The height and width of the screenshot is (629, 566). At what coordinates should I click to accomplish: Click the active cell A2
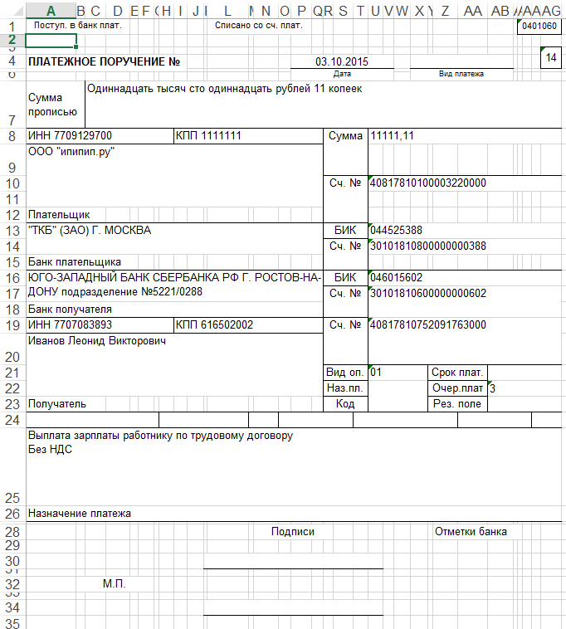51,41
